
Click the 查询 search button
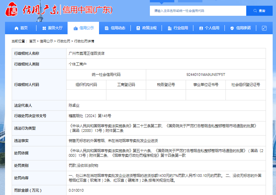click(259, 10)
